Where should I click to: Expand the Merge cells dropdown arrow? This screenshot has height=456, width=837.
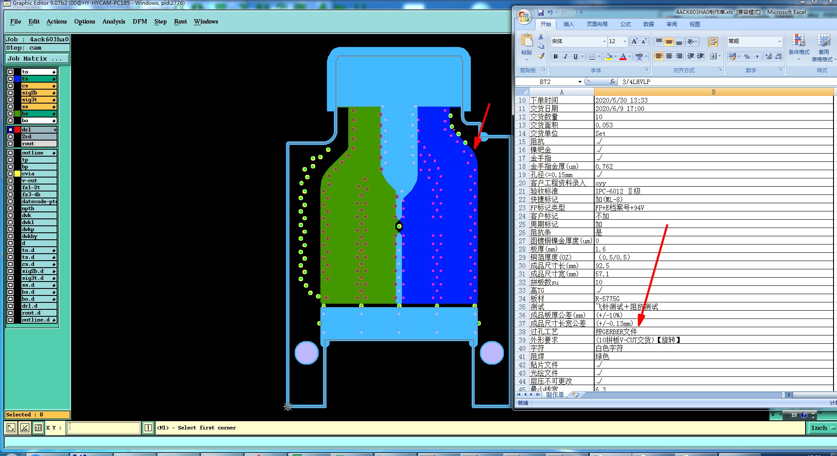(x=719, y=56)
